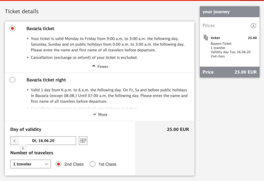Image resolution: width=264 pixels, height=181 pixels.
Task: Expand Bavaria ticket night details with More
Action: pos(103,115)
